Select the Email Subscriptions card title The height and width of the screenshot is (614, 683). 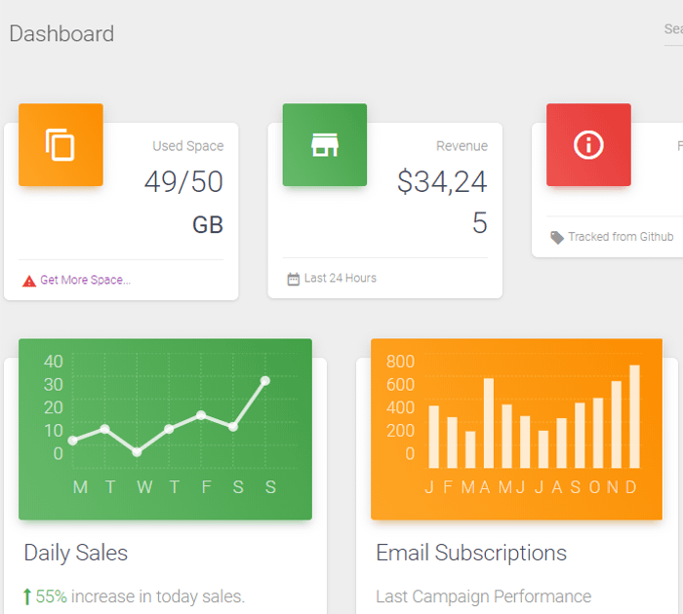[x=471, y=553]
